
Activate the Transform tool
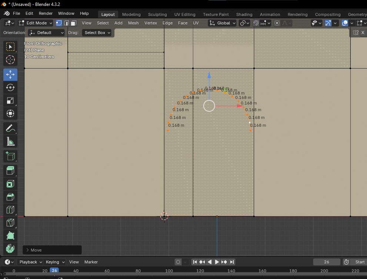(x=10, y=114)
